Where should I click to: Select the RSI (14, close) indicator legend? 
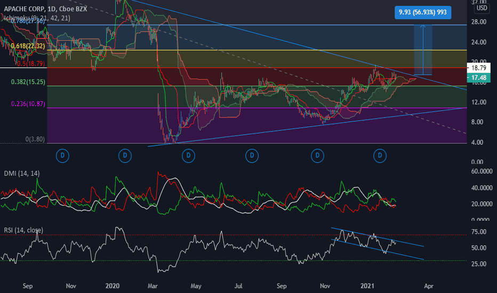click(x=23, y=230)
